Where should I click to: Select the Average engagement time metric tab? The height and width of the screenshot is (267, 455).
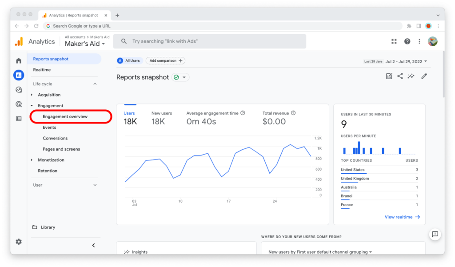pos(216,119)
